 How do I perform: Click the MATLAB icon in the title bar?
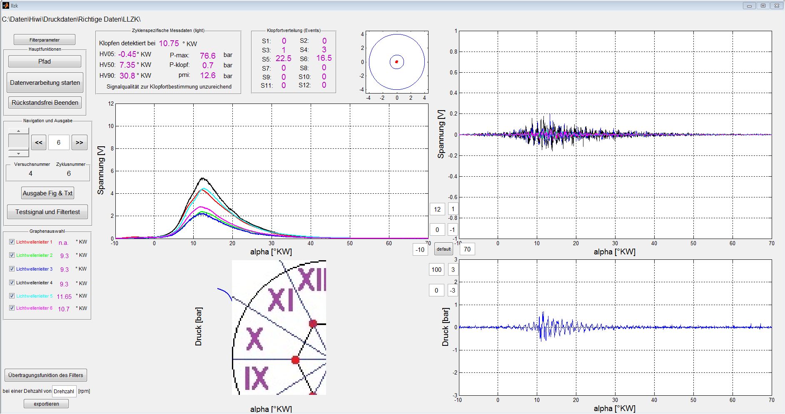point(5,5)
